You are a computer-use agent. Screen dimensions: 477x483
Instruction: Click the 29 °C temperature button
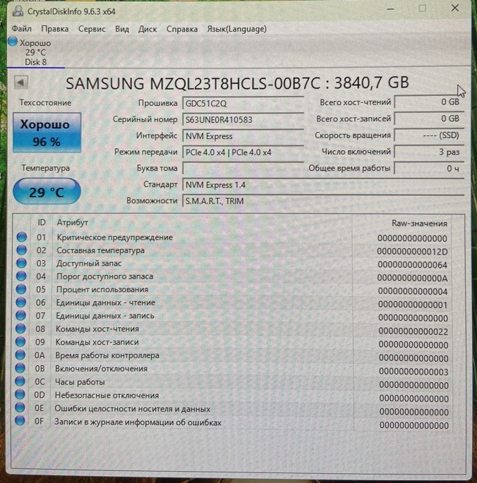tap(47, 192)
